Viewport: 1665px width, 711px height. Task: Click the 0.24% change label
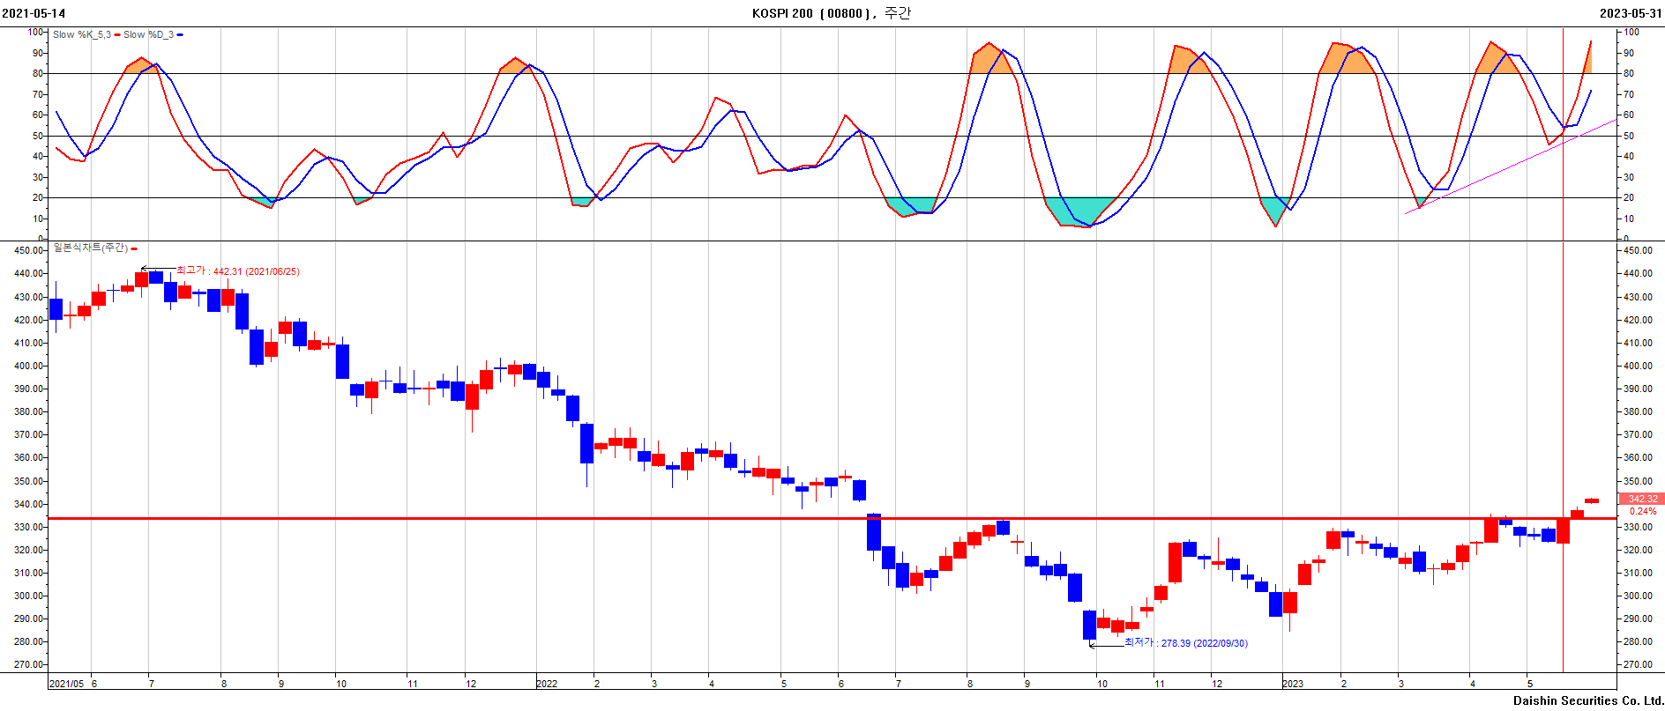1642,511
